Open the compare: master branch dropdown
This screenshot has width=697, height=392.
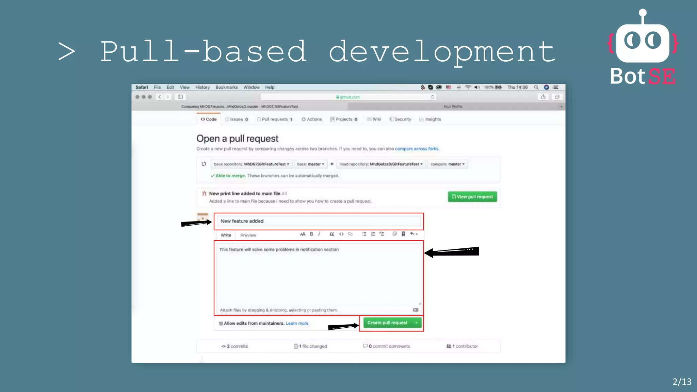click(448, 164)
